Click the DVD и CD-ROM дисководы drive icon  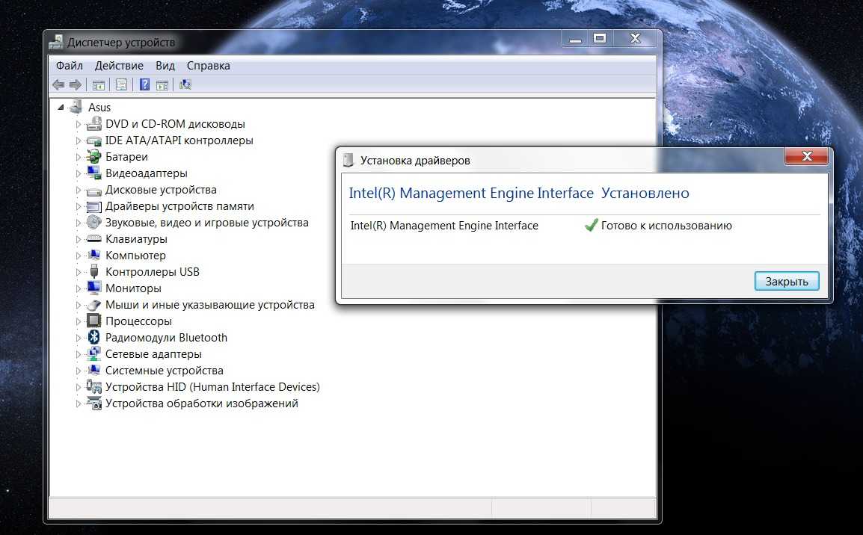pos(94,124)
